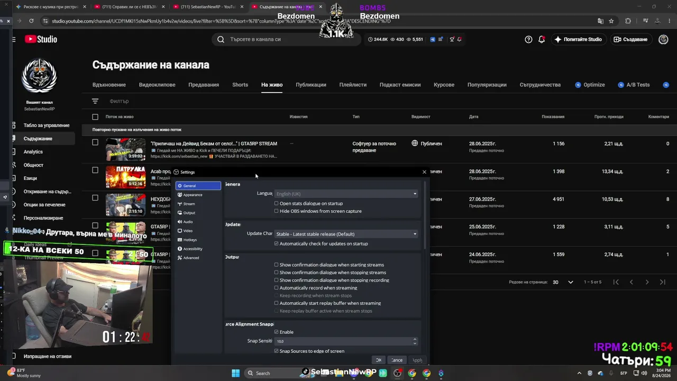Screen dimensions: 677x381
Task: Open the extension trophy icon in stats bar
Action: pos(452,39)
